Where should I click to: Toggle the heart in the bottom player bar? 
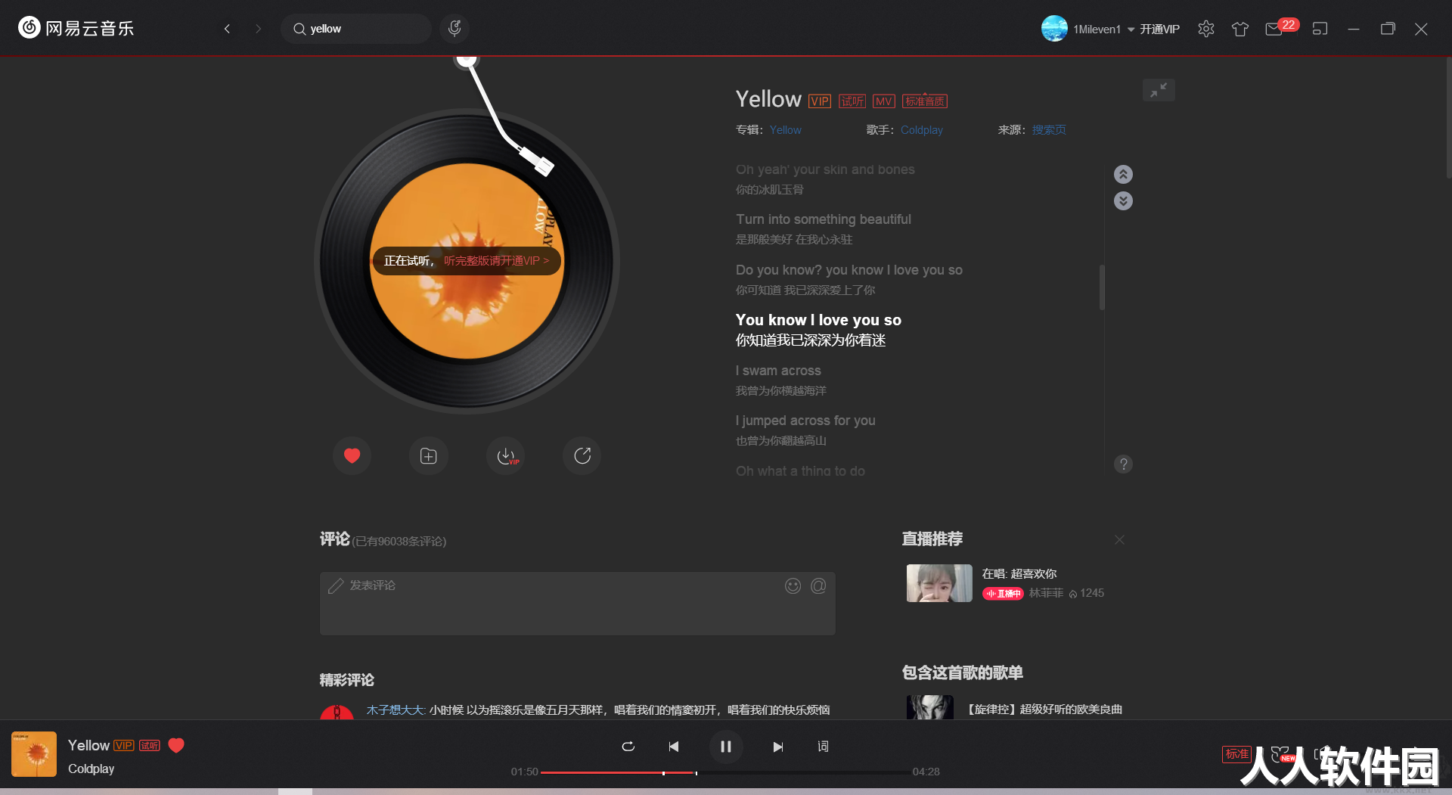coord(176,746)
